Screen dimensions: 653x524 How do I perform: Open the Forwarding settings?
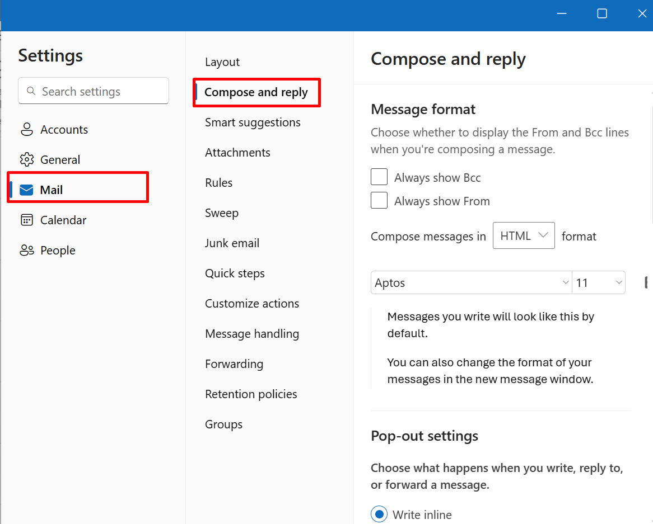click(x=234, y=364)
